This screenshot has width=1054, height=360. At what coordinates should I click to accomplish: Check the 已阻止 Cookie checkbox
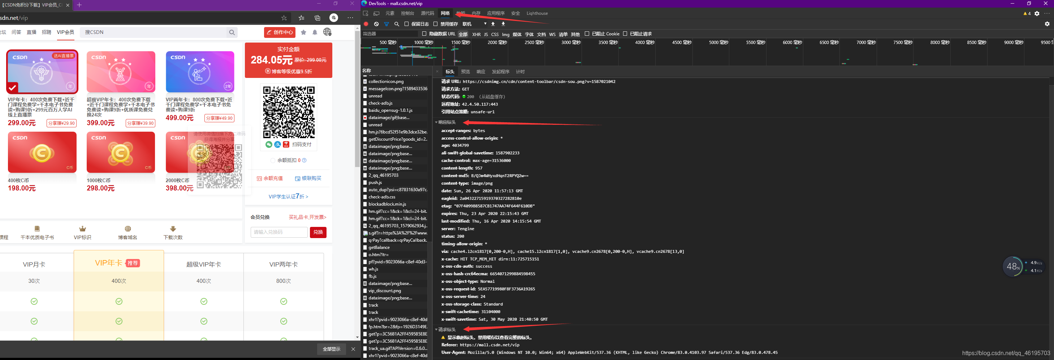coord(587,34)
